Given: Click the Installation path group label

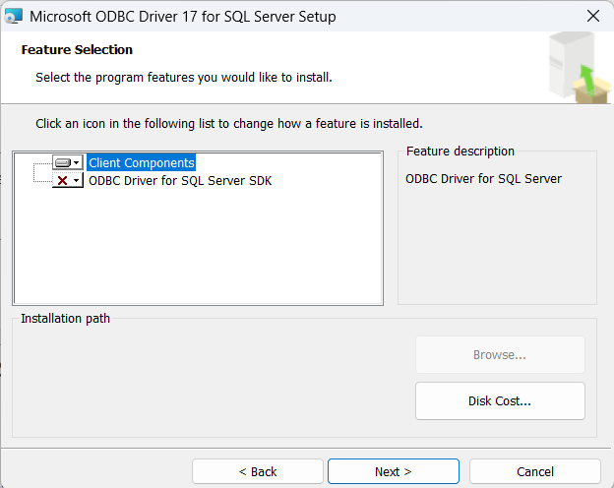Looking at the screenshot, I should click(x=65, y=319).
